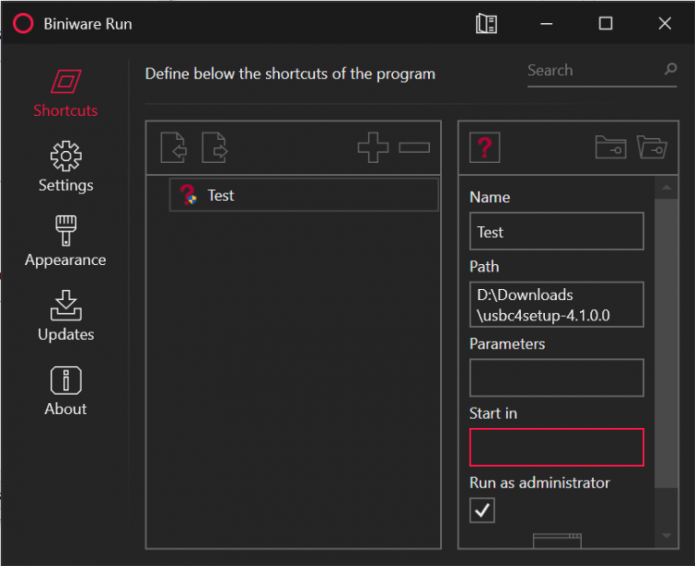Remove the shortcut with minus icon
Image resolution: width=695 pixels, height=566 pixels.
(414, 147)
